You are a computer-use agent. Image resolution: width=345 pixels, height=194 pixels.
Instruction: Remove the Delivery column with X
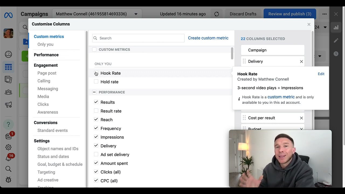(x=301, y=61)
